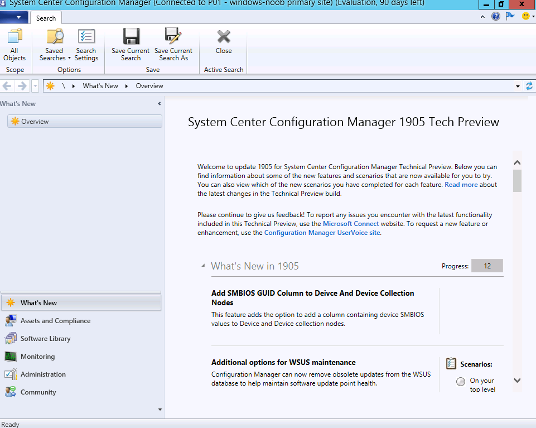Select the Search ribbon tab

(46, 18)
